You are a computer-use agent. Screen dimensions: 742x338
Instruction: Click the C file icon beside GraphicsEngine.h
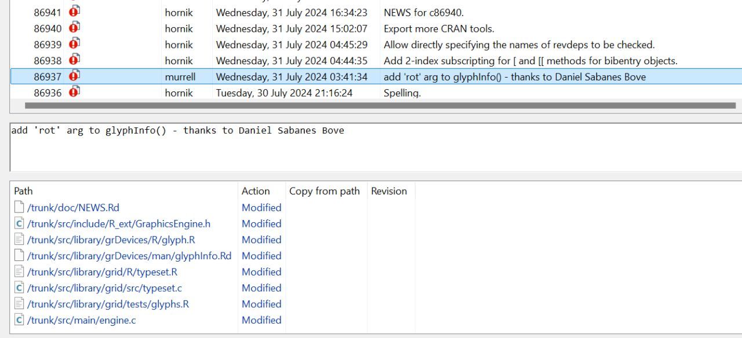pos(19,223)
